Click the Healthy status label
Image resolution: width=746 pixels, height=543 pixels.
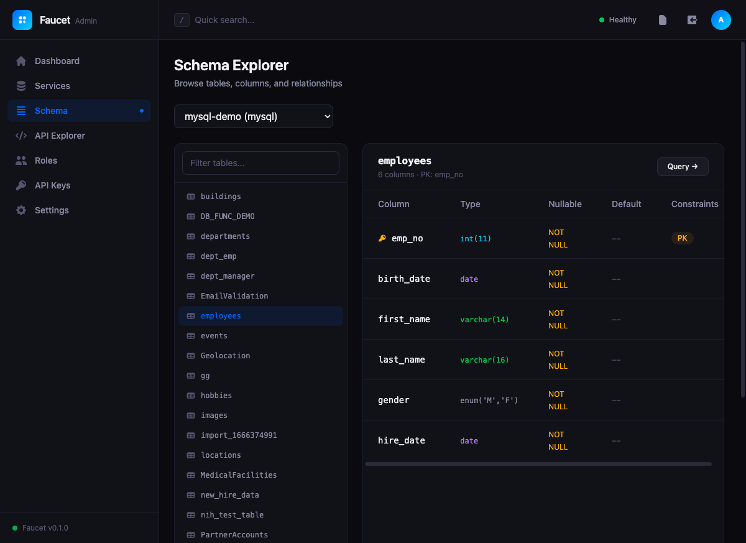tap(623, 20)
